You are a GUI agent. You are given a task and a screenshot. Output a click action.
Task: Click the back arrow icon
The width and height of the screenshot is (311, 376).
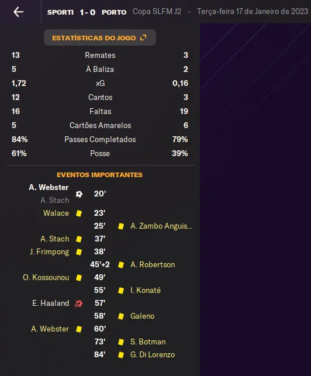(x=19, y=12)
